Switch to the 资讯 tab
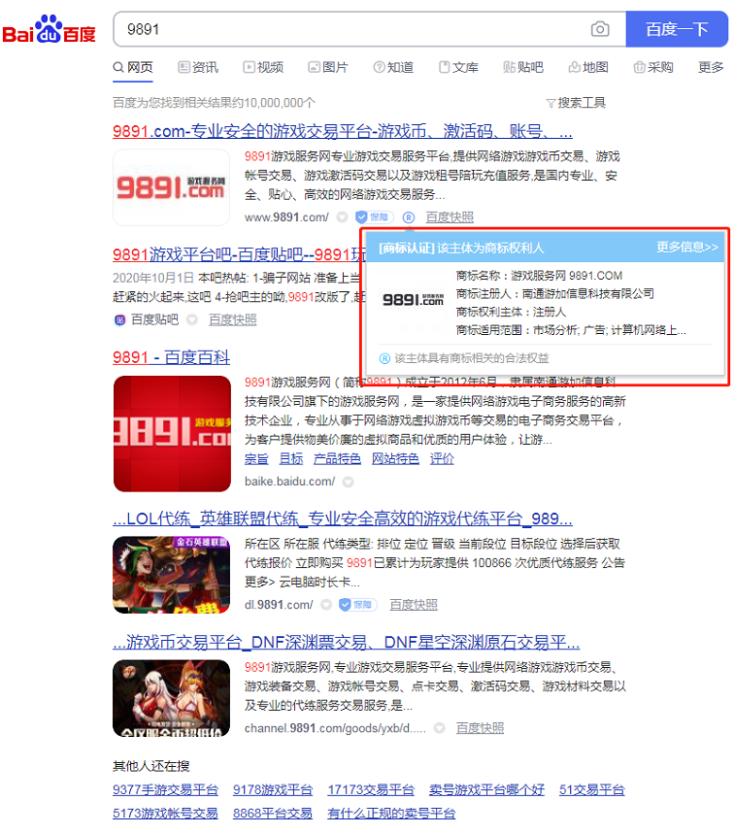 [198, 67]
